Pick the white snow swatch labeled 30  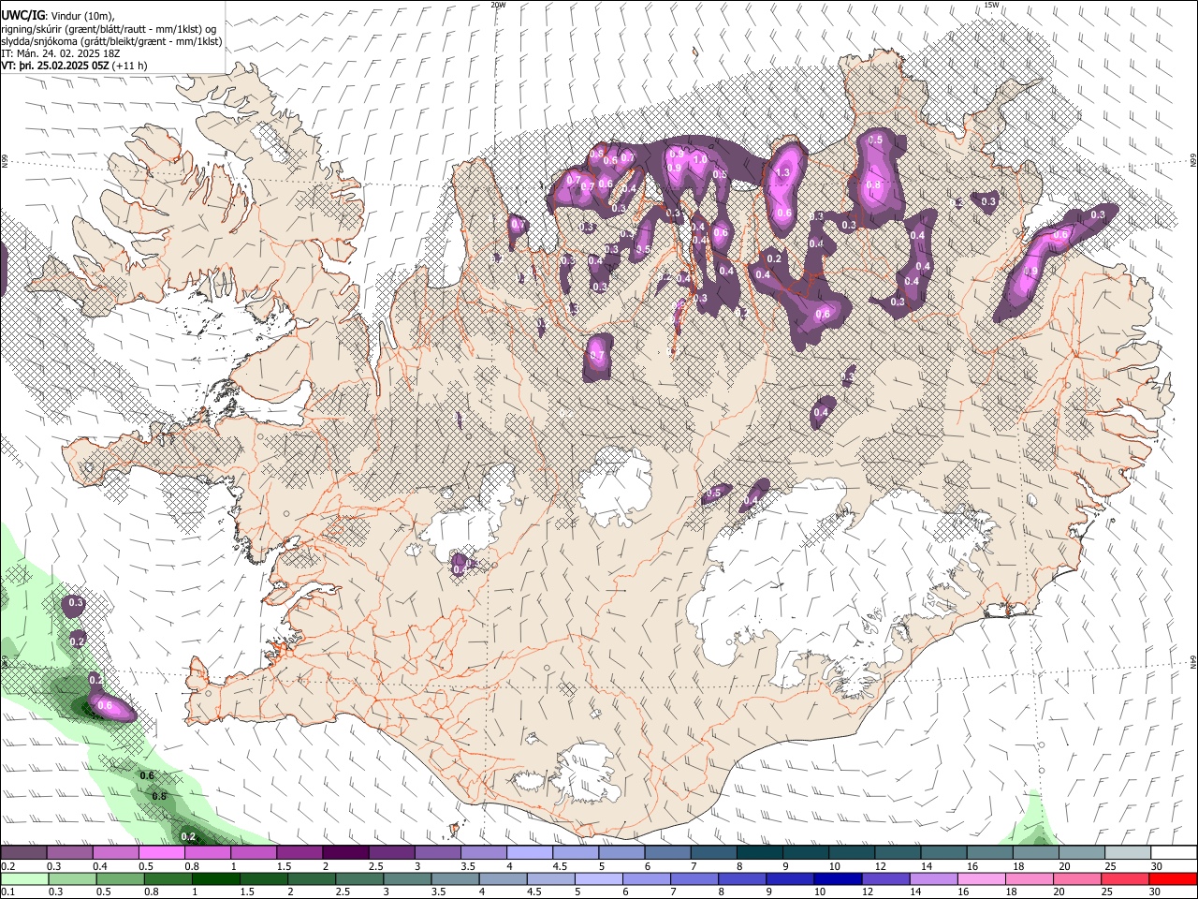[x=1174, y=852]
